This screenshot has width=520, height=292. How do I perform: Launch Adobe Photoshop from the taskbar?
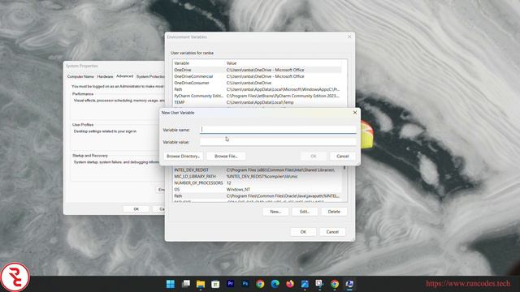(x=245, y=284)
